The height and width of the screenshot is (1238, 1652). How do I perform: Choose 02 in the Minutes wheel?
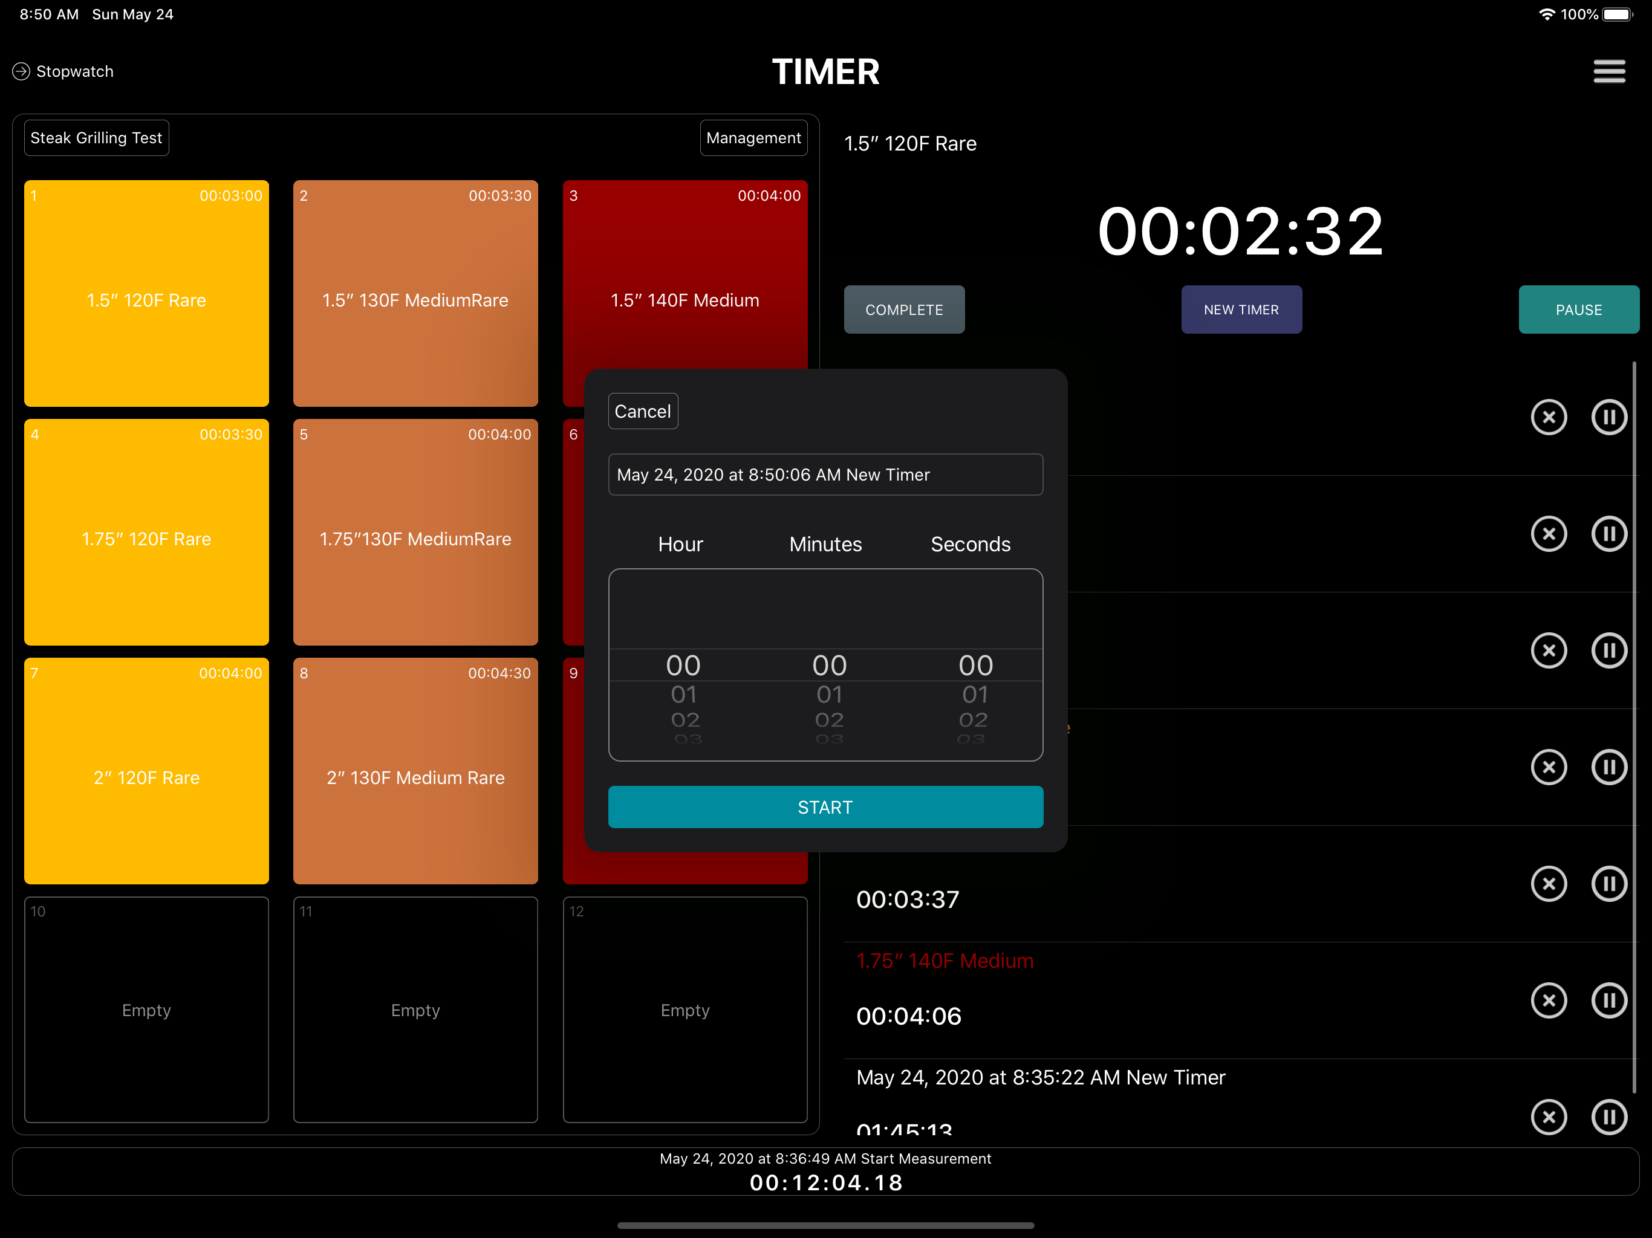(829, 720)
